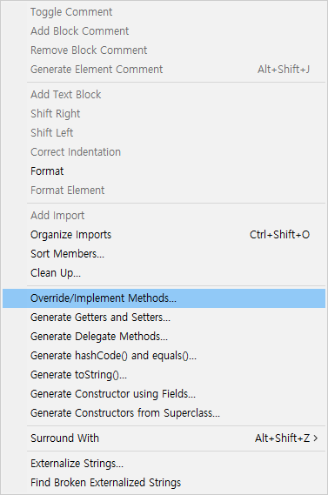Choose Correct Indentation item
This screenshot has width=328, height=495.
[x=164, y=152]
